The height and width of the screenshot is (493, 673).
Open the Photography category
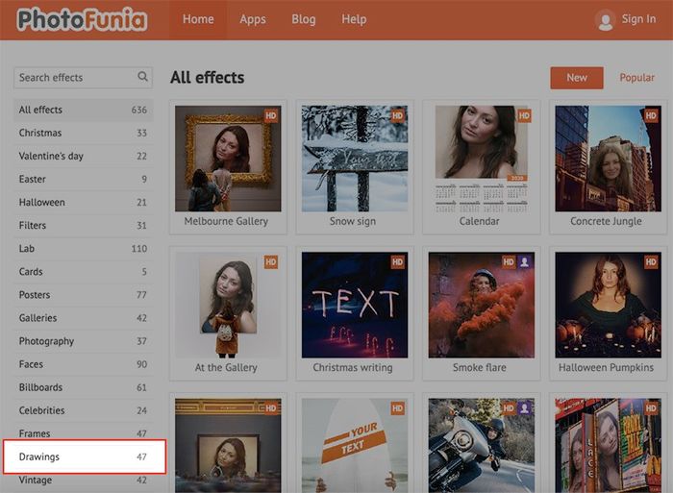point(84,341)
